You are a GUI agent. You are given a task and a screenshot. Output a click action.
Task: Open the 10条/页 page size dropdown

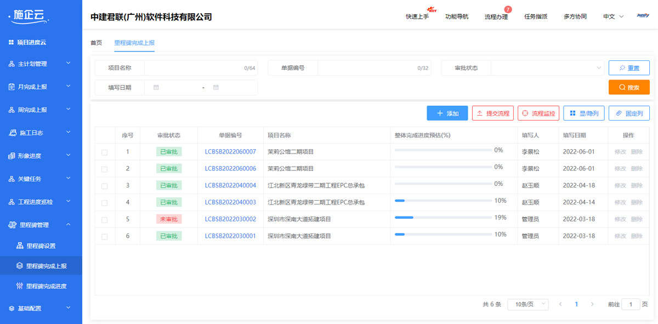[527, 304]
